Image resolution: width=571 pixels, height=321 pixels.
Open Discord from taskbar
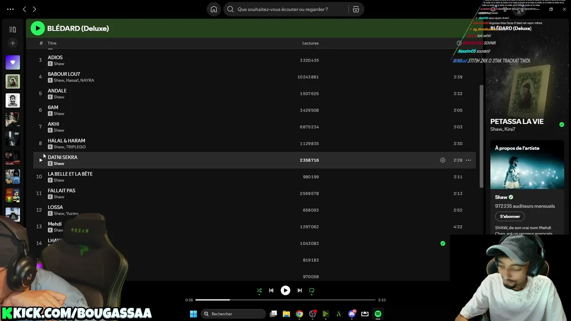pos(352,314)
